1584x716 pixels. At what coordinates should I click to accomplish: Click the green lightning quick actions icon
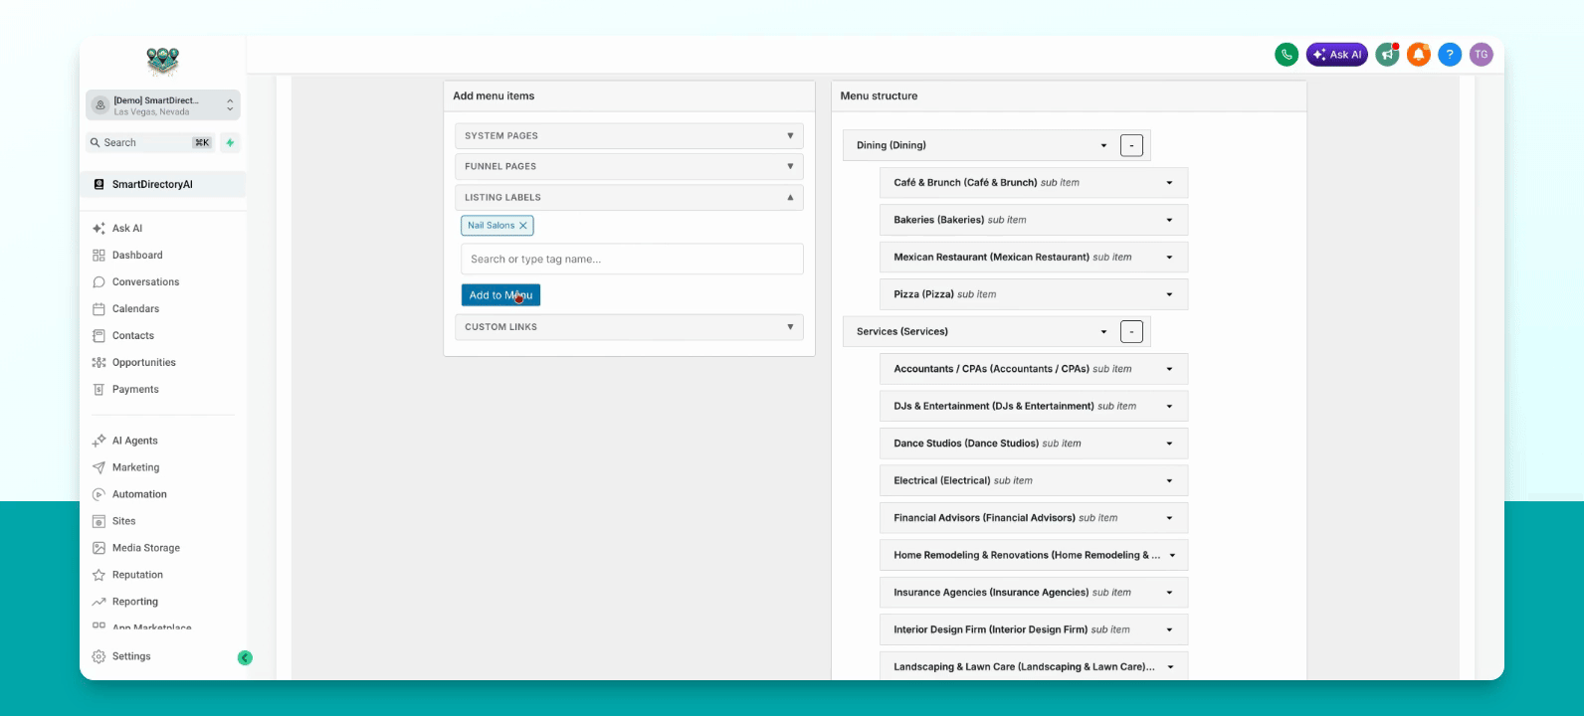pos(230,142)
